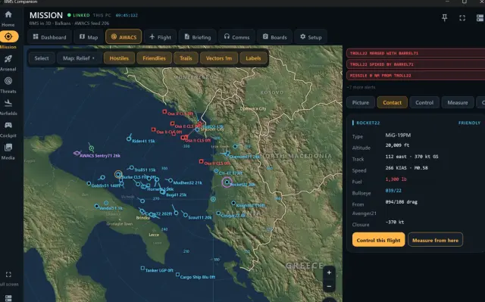485x302 pixels.
Task: Click the expand view icon in header
Action: (x=462, y=18)
